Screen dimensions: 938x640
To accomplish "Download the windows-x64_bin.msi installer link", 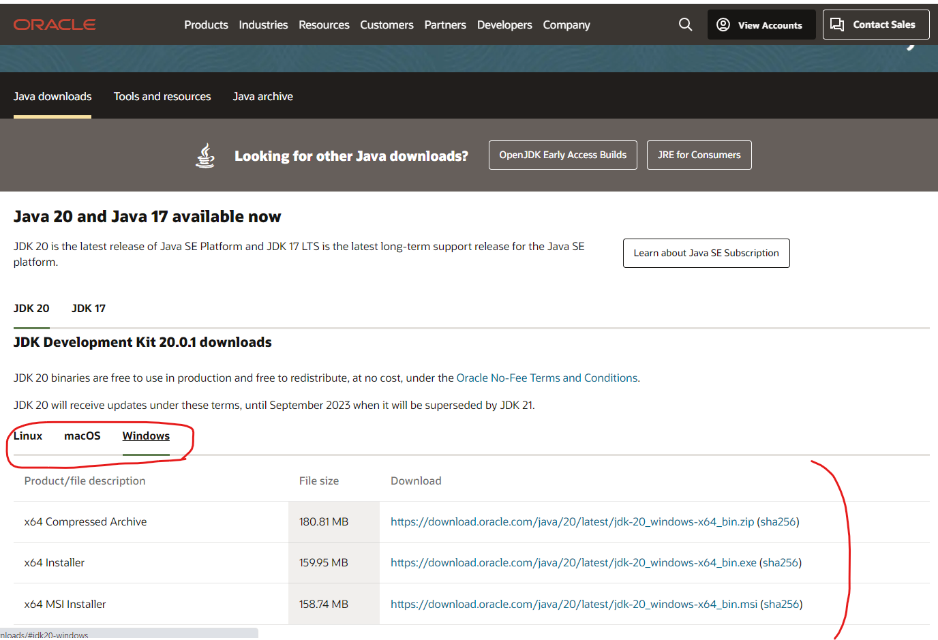I will (x=574, y=604).
